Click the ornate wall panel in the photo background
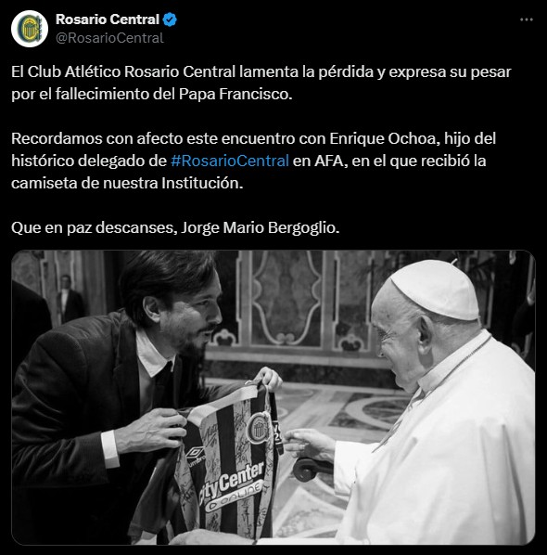The image size is (547, 555). click(x=286, y=297)
